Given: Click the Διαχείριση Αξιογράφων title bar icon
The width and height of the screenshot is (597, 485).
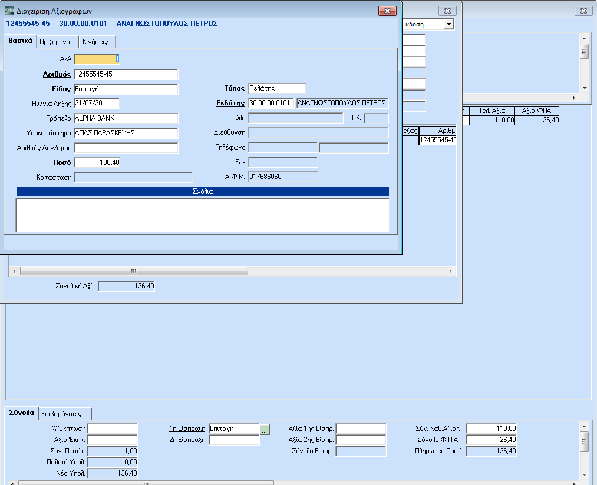Looking at the screenshot, I should click(x=9, y=11).
